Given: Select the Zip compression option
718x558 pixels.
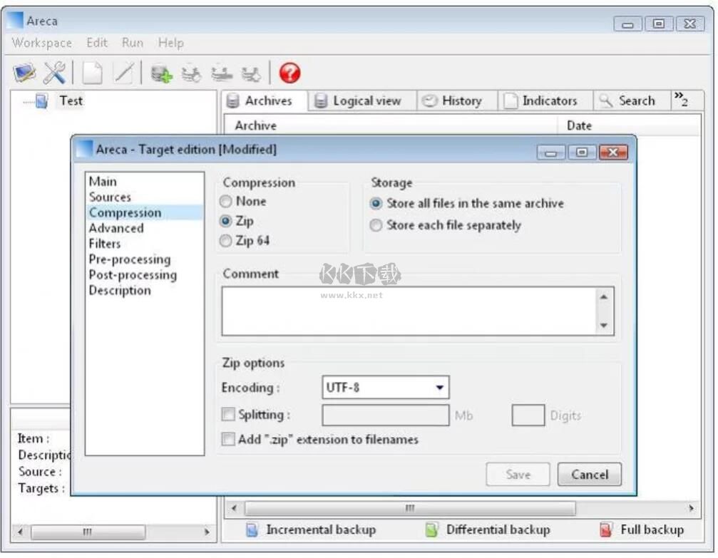Looking at the screenshot, I should (x=225, y=221).
